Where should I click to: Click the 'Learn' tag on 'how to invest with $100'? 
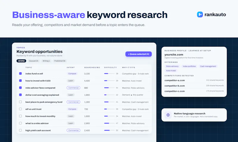(71, 81)
